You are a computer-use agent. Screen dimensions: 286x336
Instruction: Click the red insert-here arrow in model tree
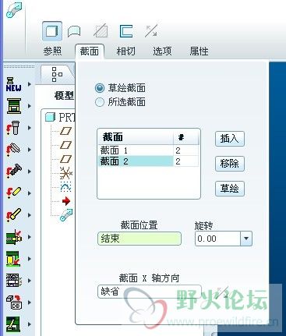(x=66, y=201)
